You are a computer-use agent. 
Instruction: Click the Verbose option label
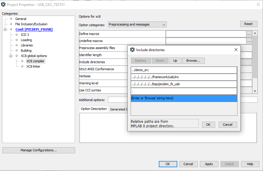85,76
